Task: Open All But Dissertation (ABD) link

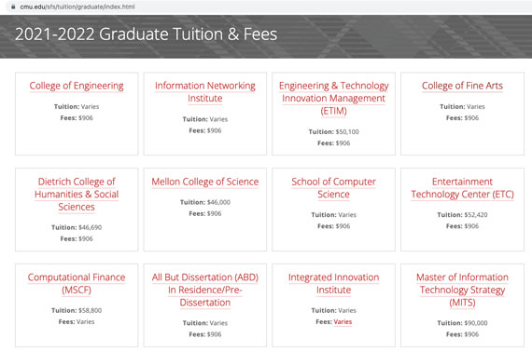Action: (x=205, y=290)
